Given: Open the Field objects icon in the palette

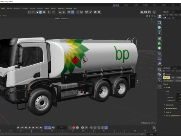Looking at the screenshot, I should pos(159,58).
